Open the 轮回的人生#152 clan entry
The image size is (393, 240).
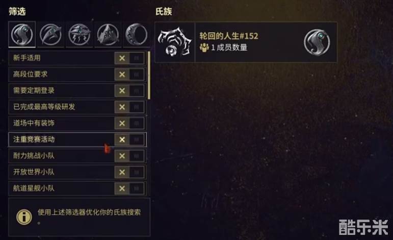pos(246,42)
